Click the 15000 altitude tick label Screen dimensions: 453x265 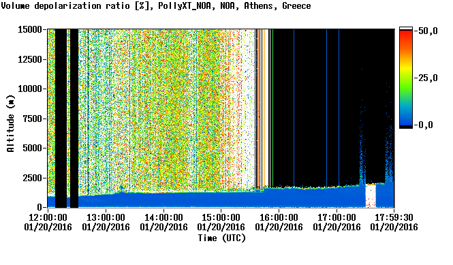(30, 29)
